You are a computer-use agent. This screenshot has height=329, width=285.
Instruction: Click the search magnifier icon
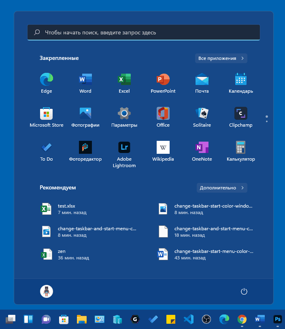(37, 32)
